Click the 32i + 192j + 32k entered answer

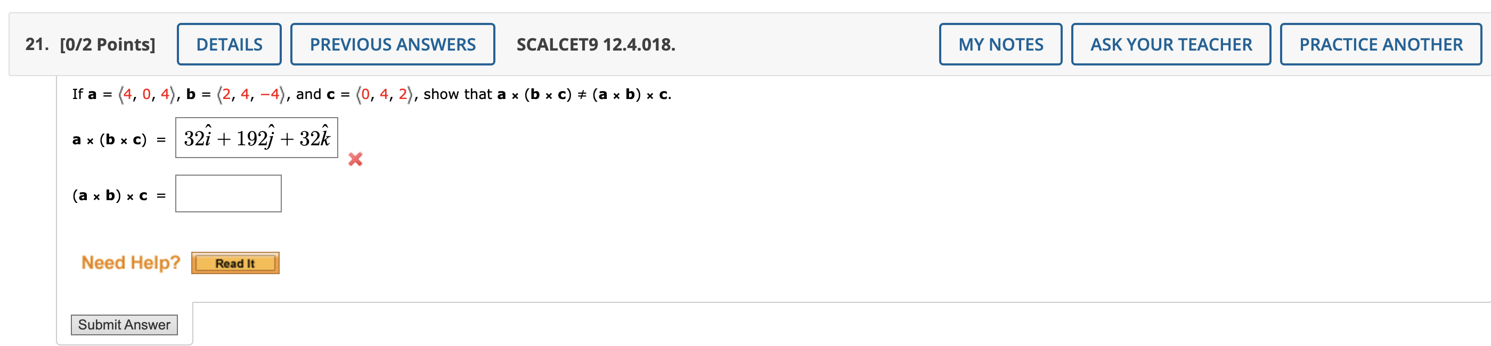pos(256,138)
